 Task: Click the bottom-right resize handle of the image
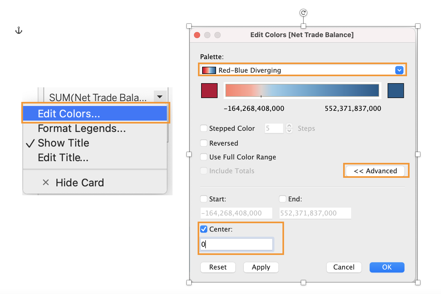(418, 283)
